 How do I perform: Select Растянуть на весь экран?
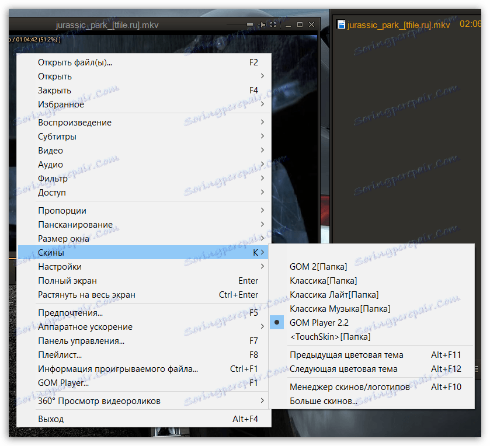click(144, 295)
